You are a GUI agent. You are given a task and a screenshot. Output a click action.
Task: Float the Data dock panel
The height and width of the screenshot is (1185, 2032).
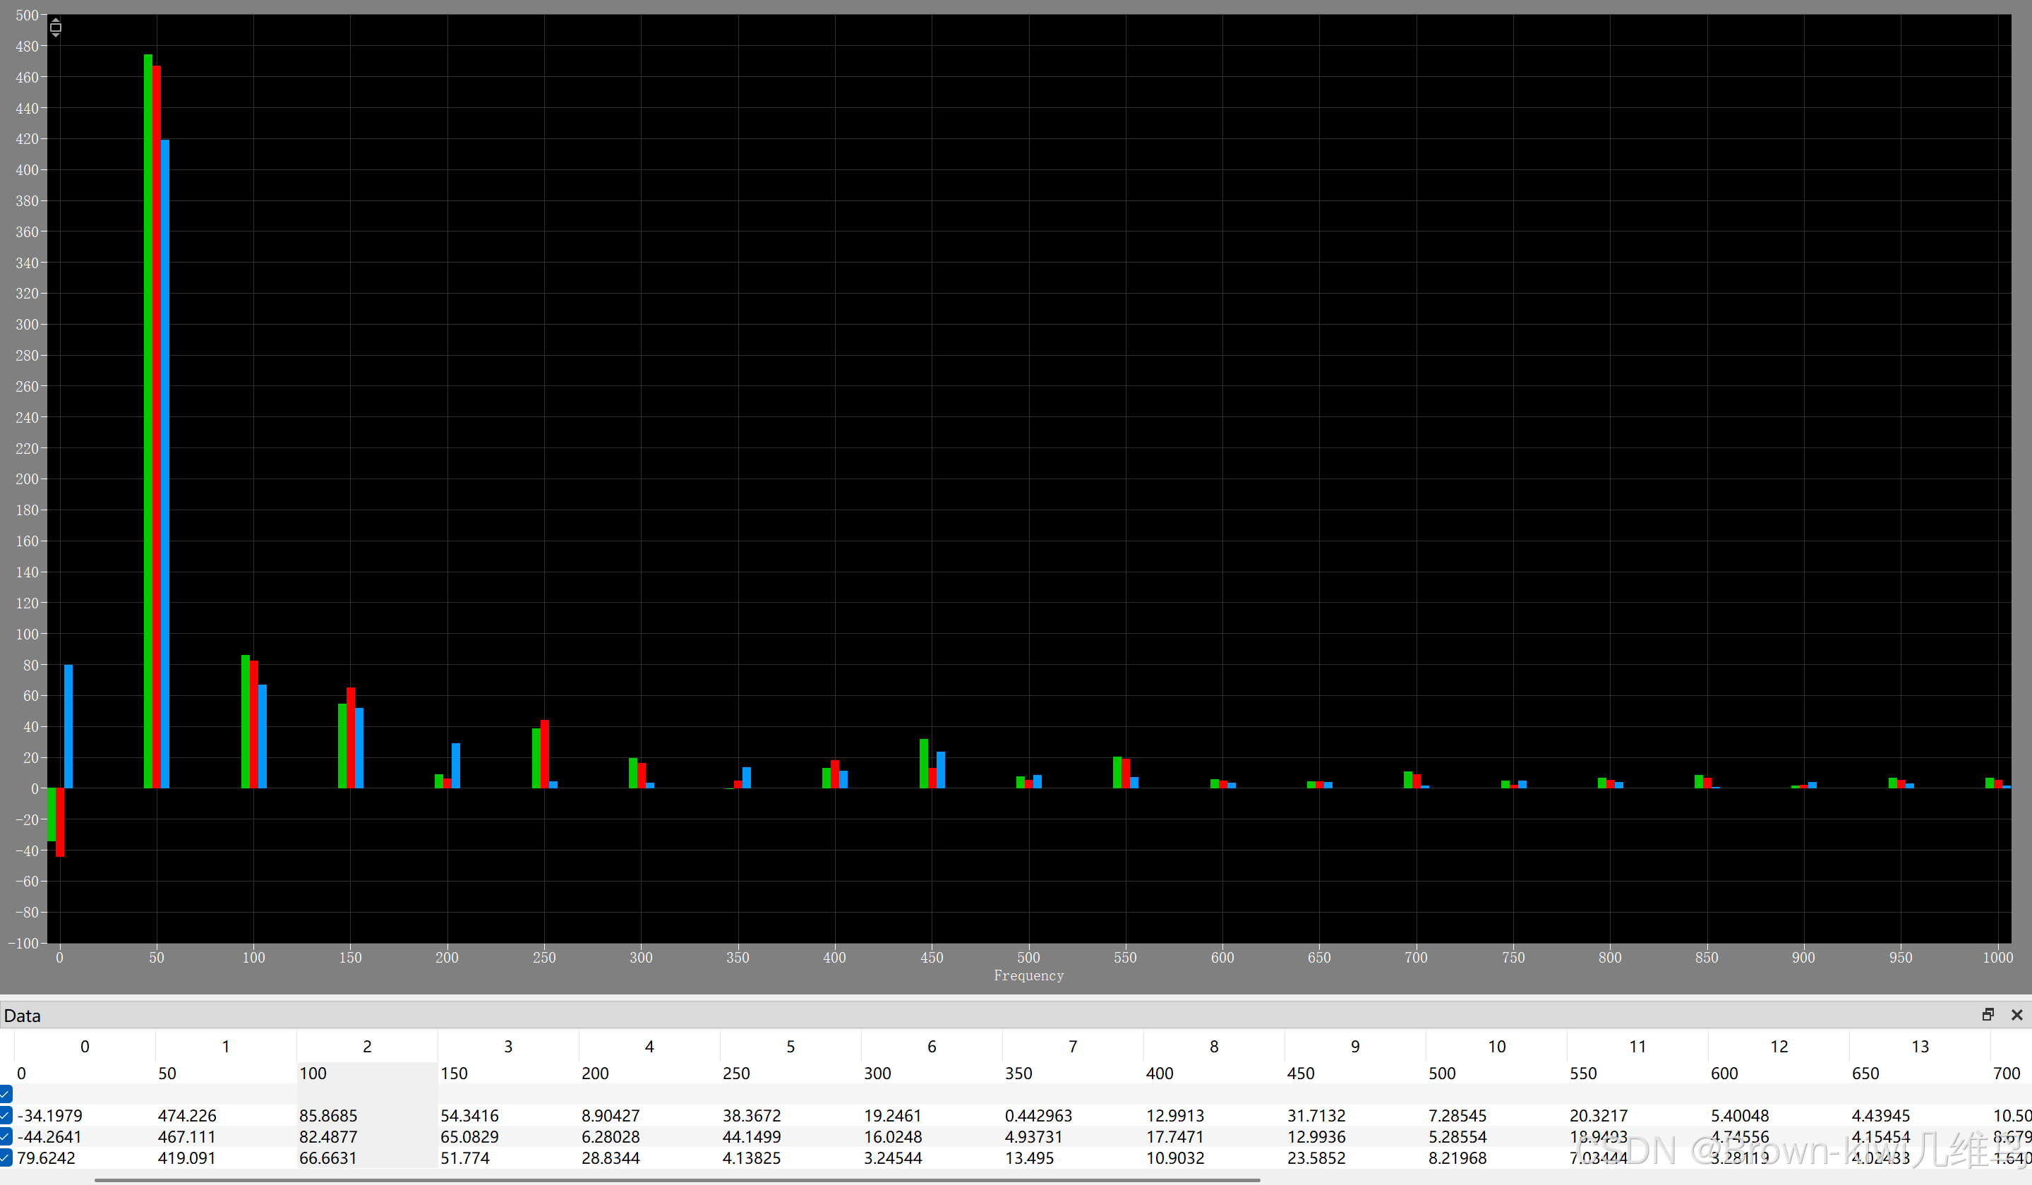coord(1988,1015)
